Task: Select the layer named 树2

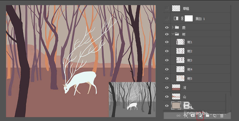Action: pyautogui.click(x=190, y=51)
